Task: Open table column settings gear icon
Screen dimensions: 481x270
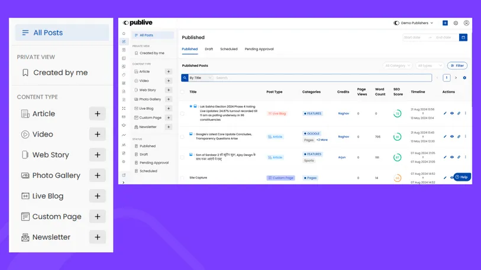Action: pos(464,78)
